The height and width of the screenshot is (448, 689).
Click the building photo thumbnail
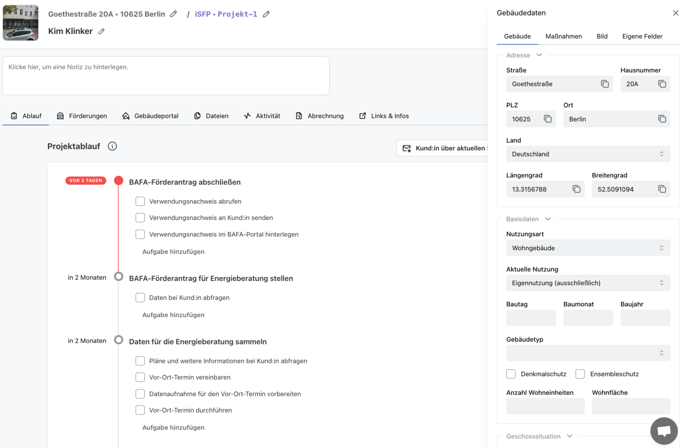click(21, 23)
